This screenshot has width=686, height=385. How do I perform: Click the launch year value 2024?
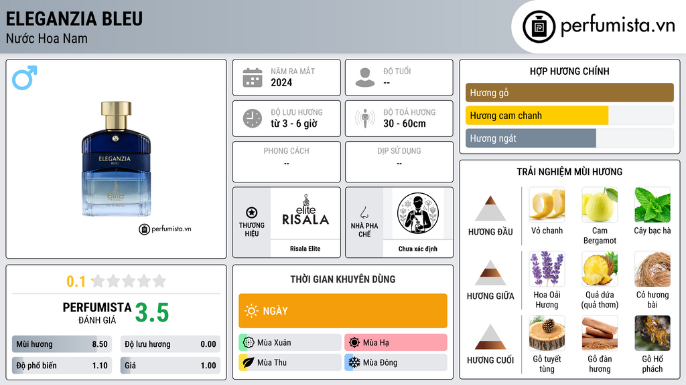tap(281, 82)
